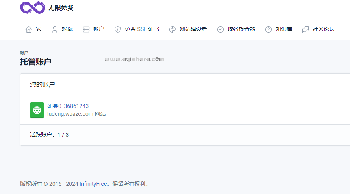Click the palette icon beside 网站建设者
Viewport: 350px width, 194px height.
[x=172, y=29]
